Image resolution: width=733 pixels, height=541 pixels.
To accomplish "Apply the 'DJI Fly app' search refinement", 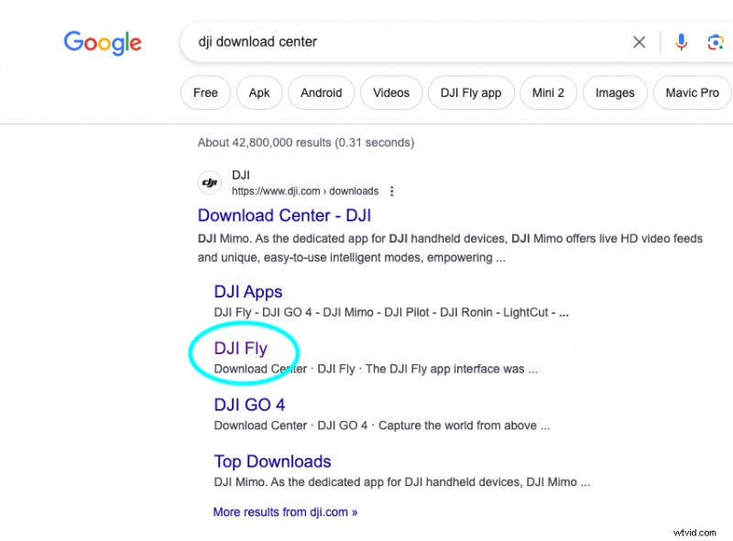I will [x=470, y=92].
